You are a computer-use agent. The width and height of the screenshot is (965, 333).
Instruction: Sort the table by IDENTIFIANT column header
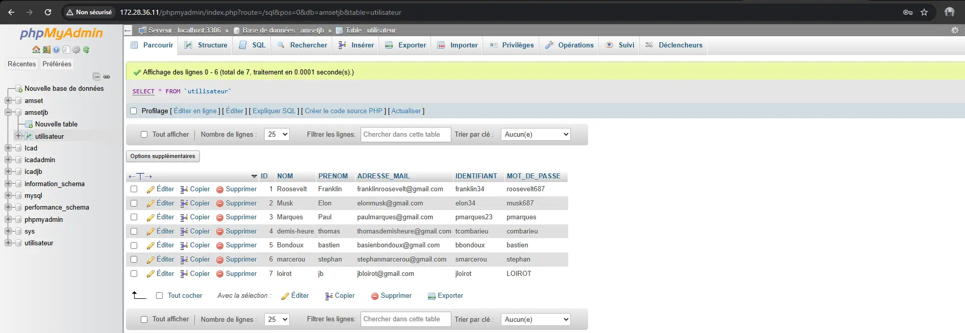coord(476,176)
